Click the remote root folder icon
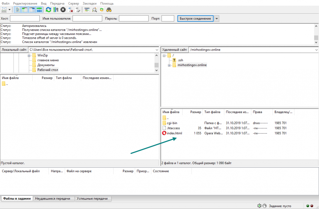The height and width of the screenshot is (209, 319). 169,55
